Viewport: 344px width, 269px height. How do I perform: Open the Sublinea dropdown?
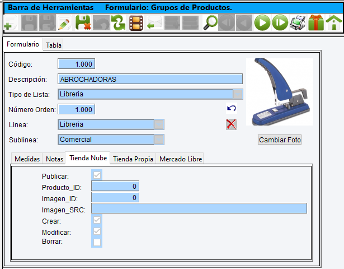coord(159,140)
